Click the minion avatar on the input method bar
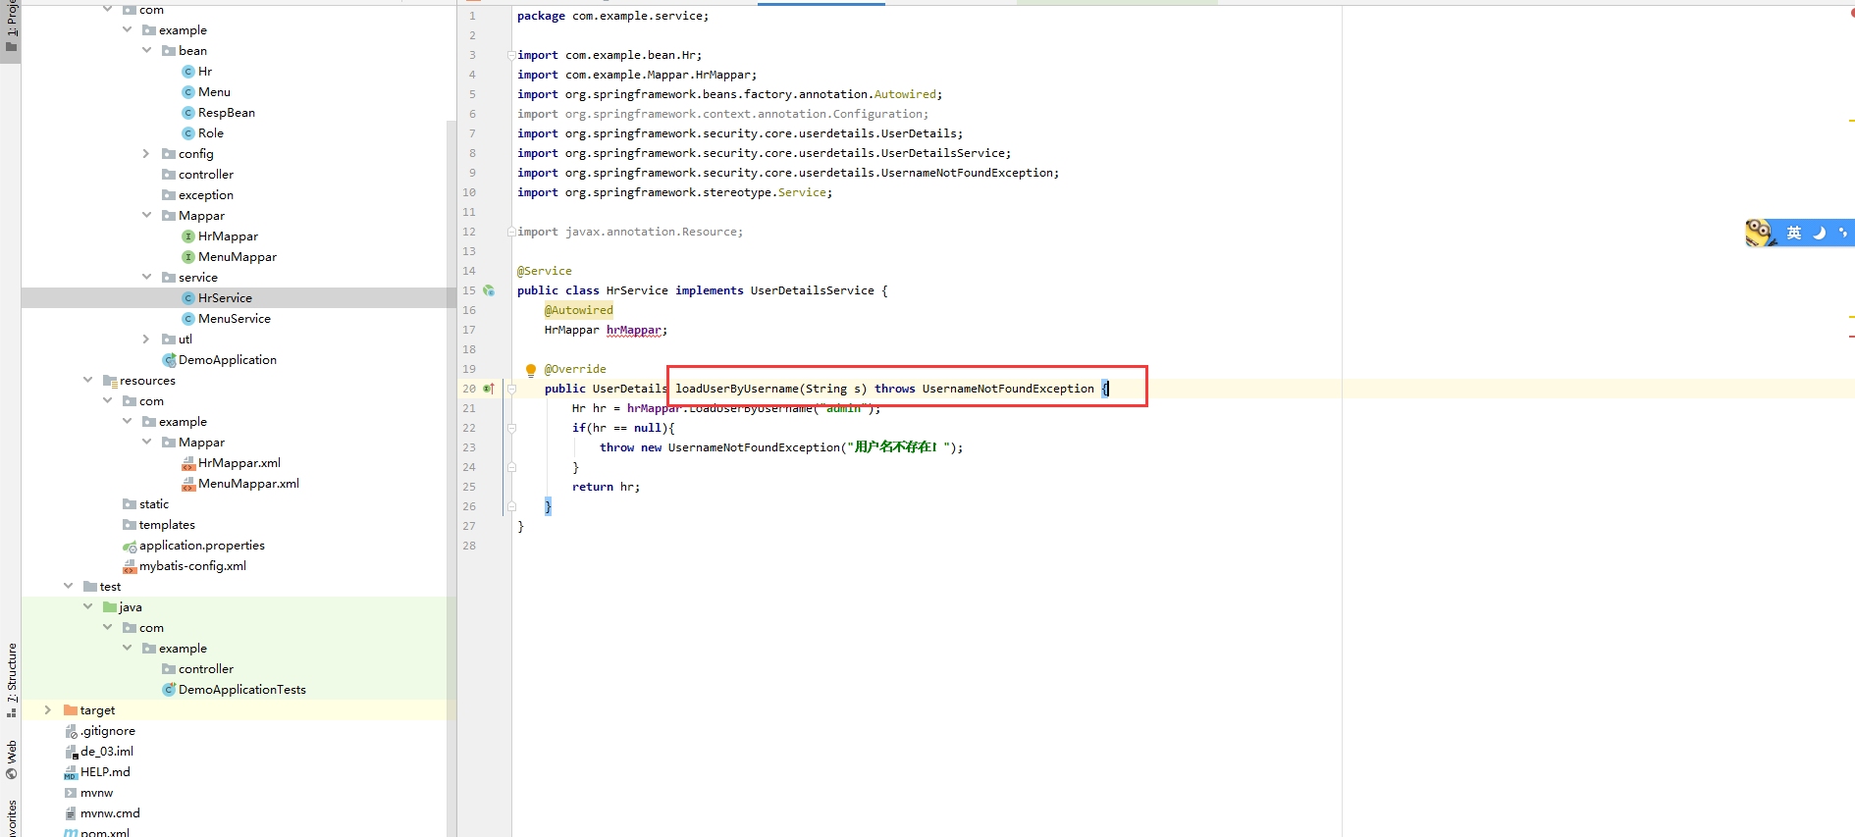 (x=1759, y=233)
